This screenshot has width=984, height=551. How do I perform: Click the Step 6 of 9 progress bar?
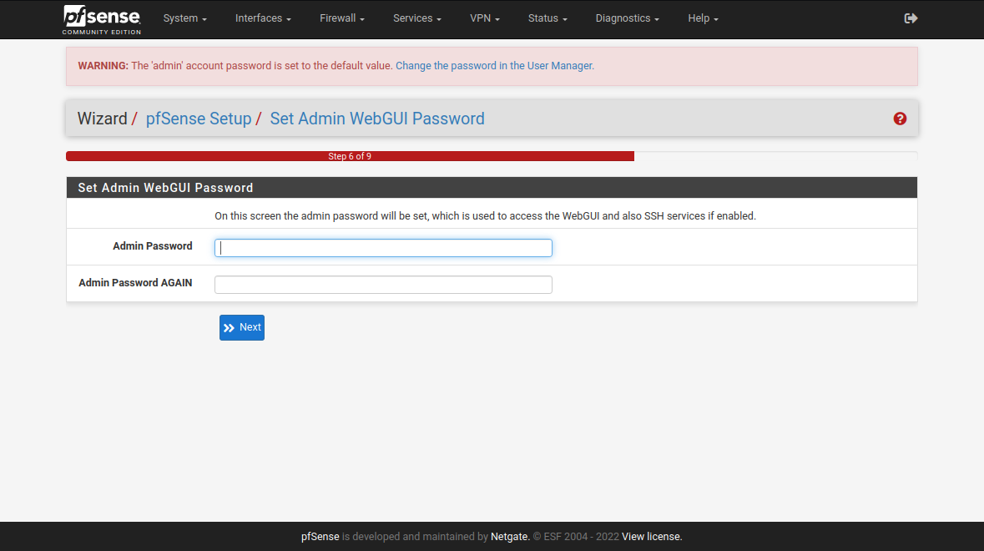click(x=350, y=156)
